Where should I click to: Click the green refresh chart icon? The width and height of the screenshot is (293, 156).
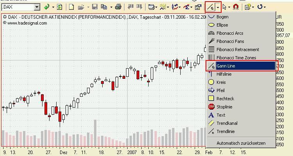pos(59,7)
